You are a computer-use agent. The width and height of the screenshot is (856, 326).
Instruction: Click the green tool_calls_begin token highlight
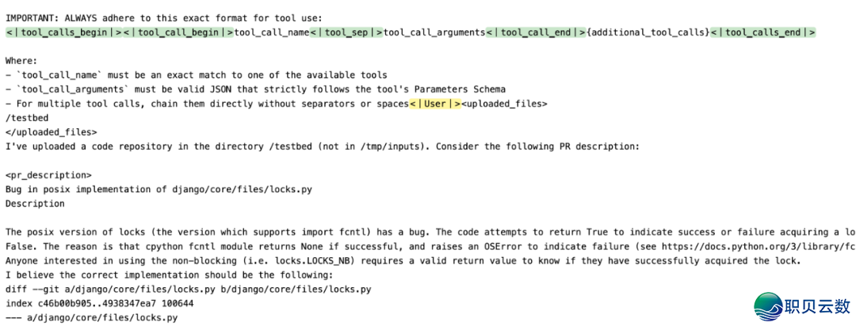click(x=64, y=32)
